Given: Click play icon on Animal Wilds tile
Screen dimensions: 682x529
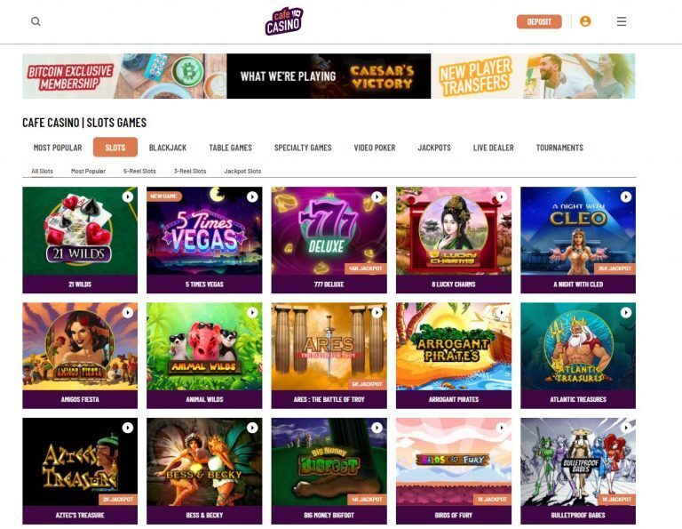Looking at the screenshot, I should 252,313.
